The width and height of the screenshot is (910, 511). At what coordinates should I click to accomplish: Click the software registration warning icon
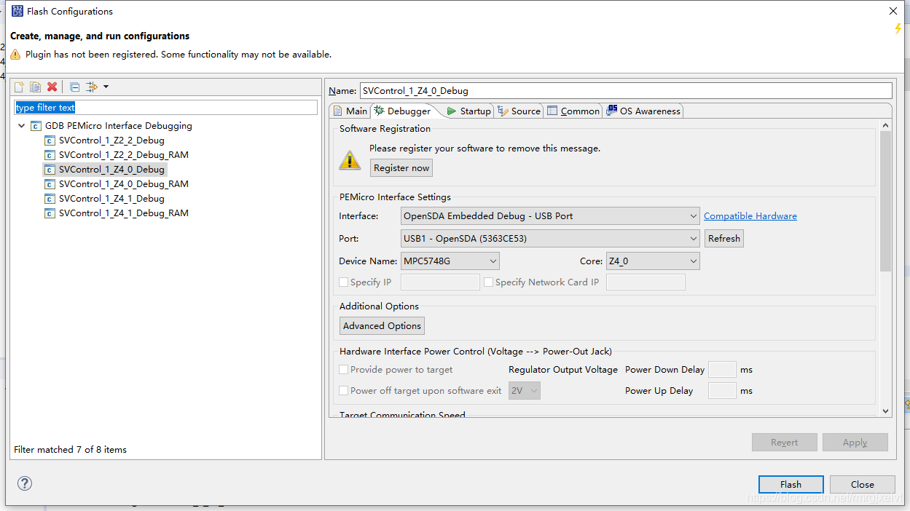click(x=350, y=160)
